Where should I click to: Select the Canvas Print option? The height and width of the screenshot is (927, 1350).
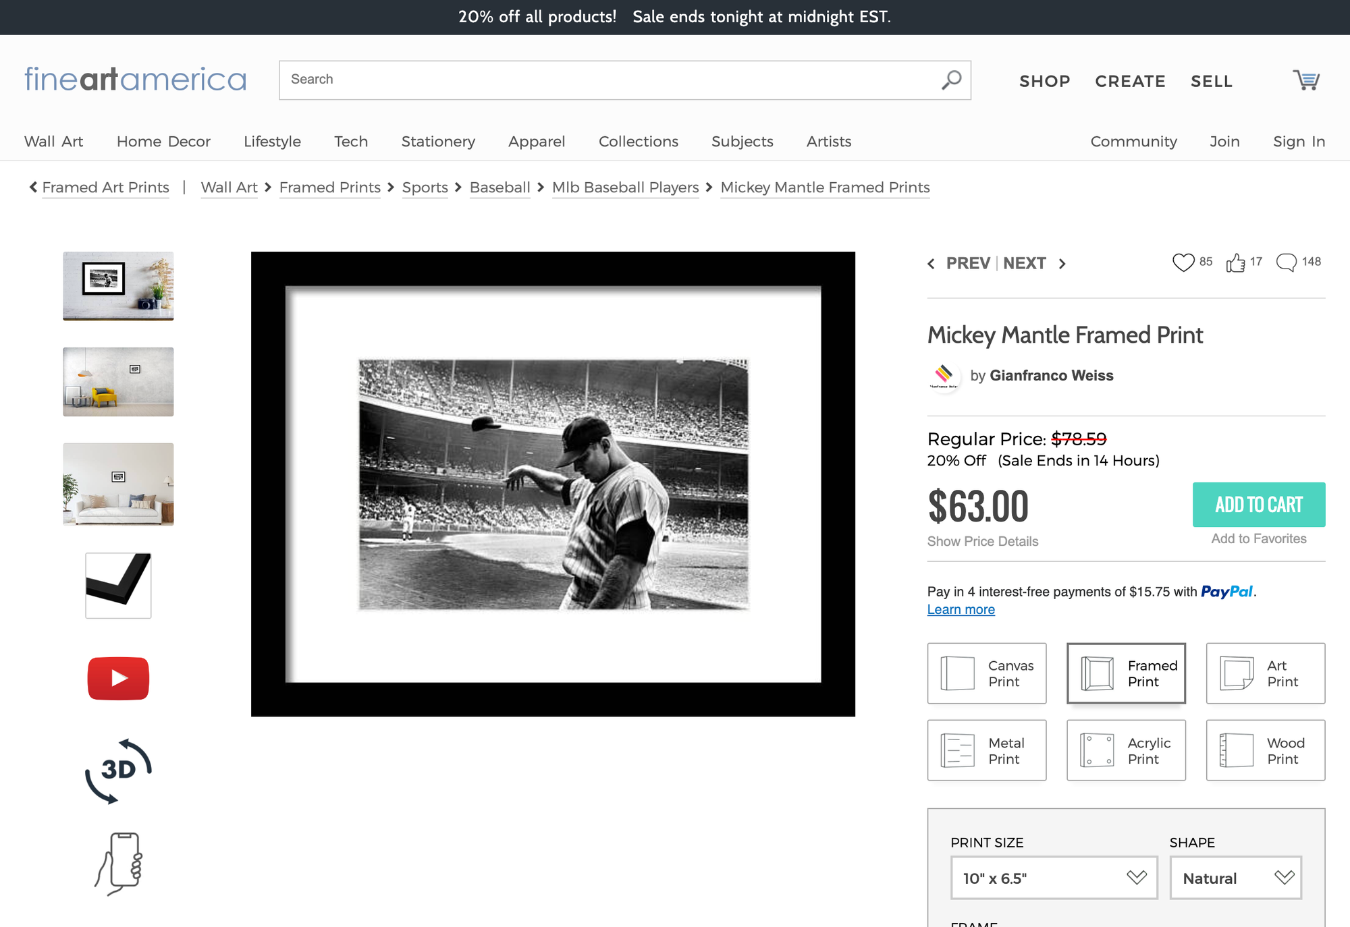tap(986, 673)
